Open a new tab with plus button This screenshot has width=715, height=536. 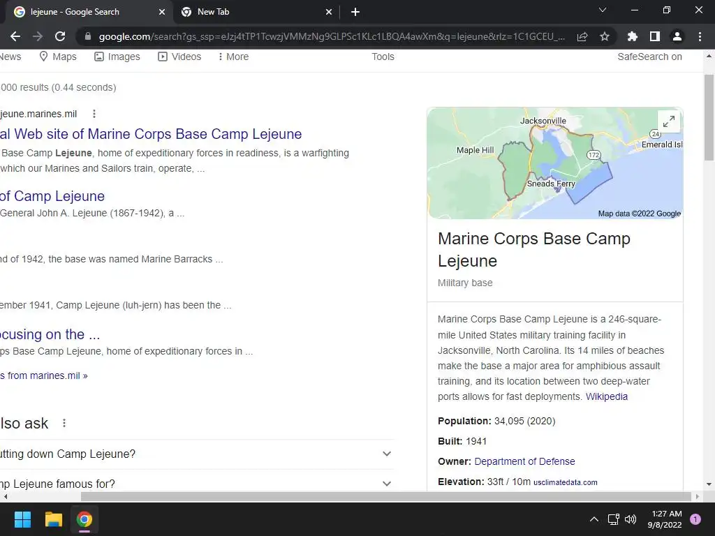pos(355,12)
